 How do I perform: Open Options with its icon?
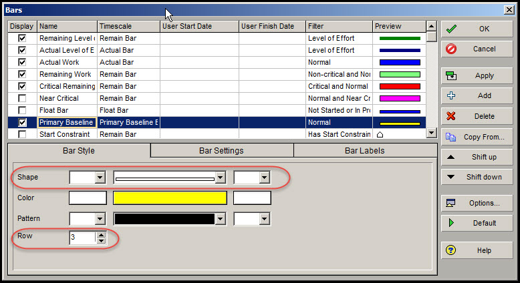tap(451, 203)
